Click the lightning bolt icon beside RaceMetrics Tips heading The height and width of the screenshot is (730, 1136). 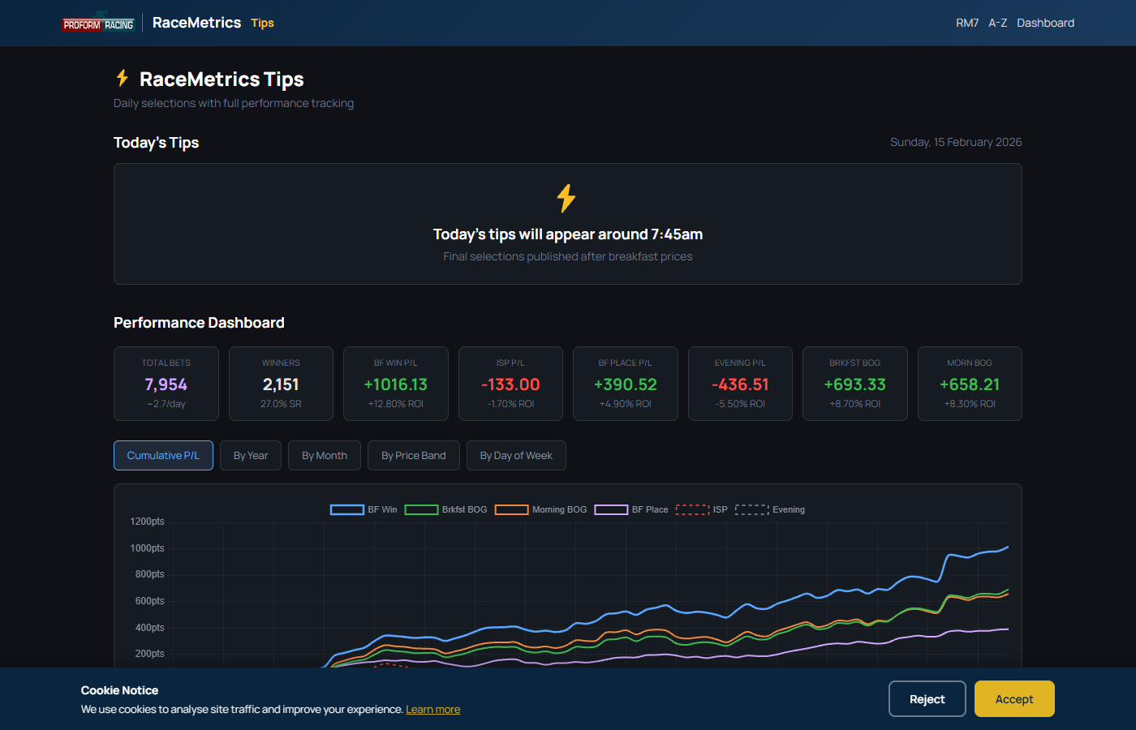[x=122, y=79]
